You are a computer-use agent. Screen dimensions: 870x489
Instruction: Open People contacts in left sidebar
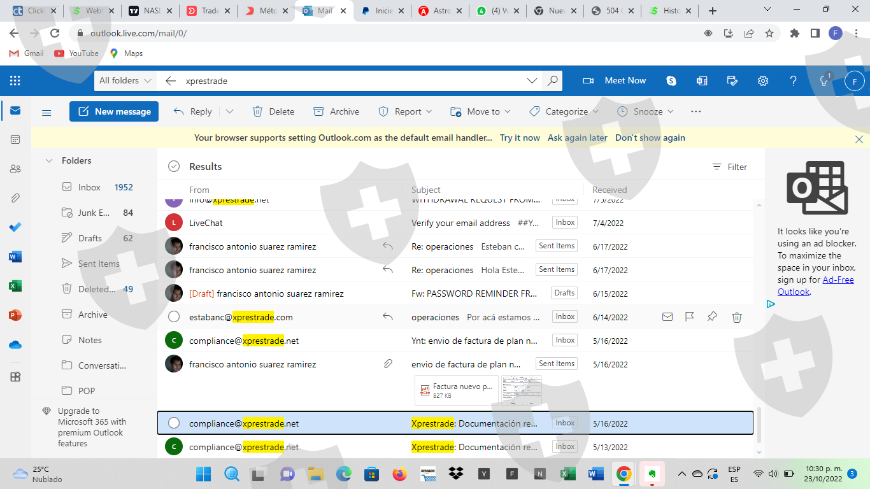(15, 169)
